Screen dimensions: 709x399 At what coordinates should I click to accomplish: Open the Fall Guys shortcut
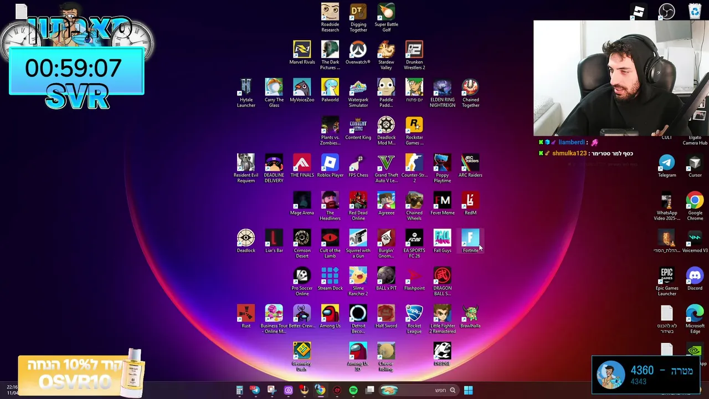pos(442,241)
